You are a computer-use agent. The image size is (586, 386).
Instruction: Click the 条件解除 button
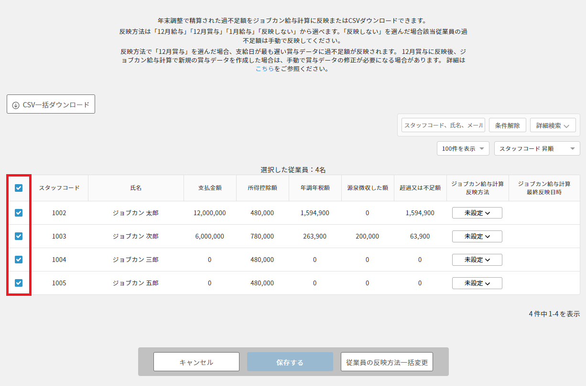pyautogui.click(x=508, y=125)
